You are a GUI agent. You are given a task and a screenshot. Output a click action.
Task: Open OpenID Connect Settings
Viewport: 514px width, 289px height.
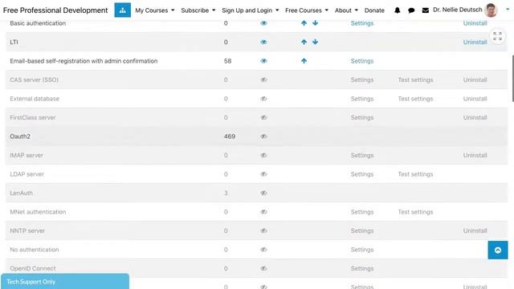coord(362,268)
